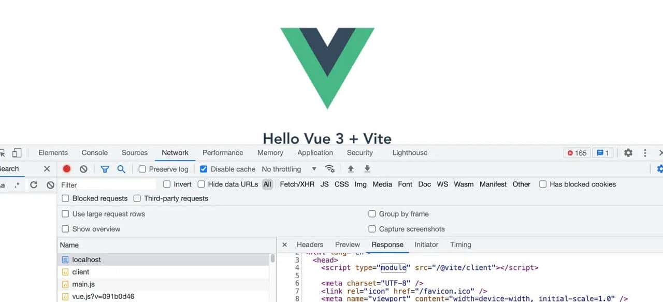Click the Import HAR upload arrow
Viewport: 663px width, 302px height.
(351, 169)
